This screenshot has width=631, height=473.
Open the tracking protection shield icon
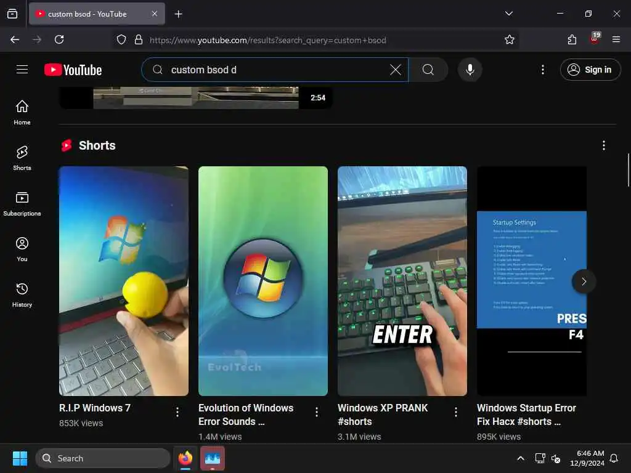click(x=121, y=39)
